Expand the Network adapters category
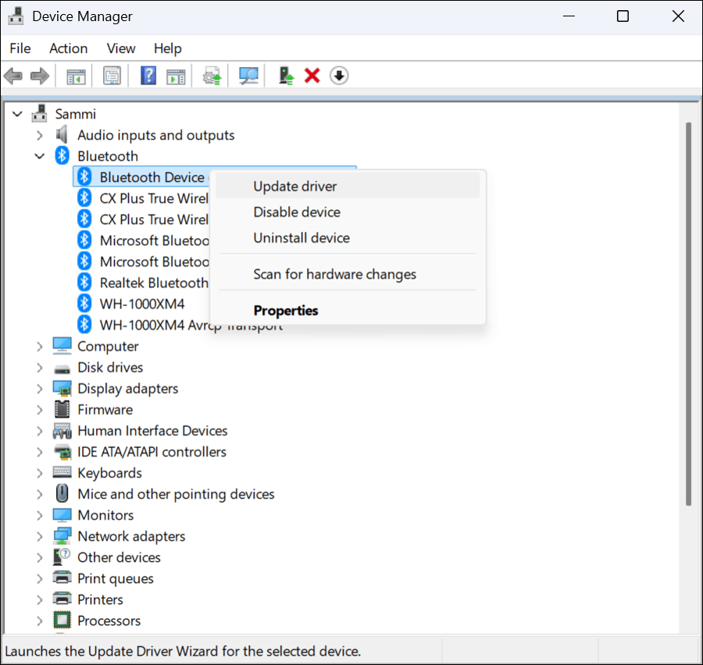This screenshot has height=665, width=703. pyautogui.click(x=40, y=536)
